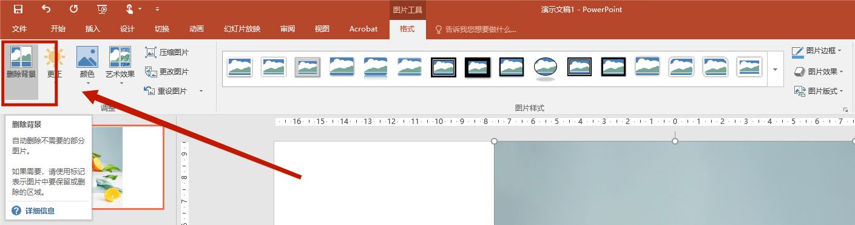
Task: Apply the fifteenth picture style, snip diagonal corner white
Action: point(715,67)
